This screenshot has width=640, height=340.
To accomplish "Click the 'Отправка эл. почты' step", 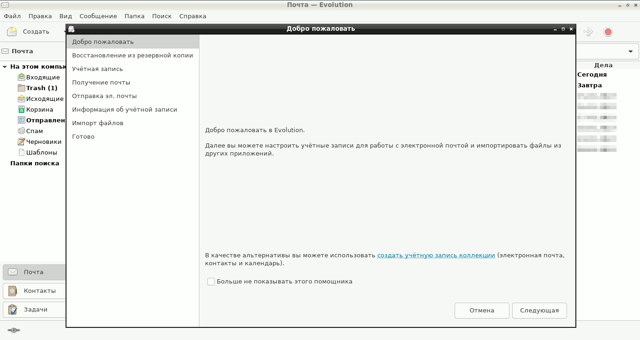I will (x=133, y=96).
